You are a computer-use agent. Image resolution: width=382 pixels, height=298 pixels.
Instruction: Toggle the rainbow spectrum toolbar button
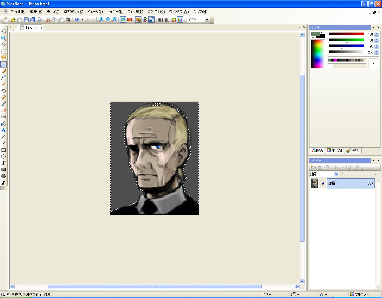pos(180,20)
